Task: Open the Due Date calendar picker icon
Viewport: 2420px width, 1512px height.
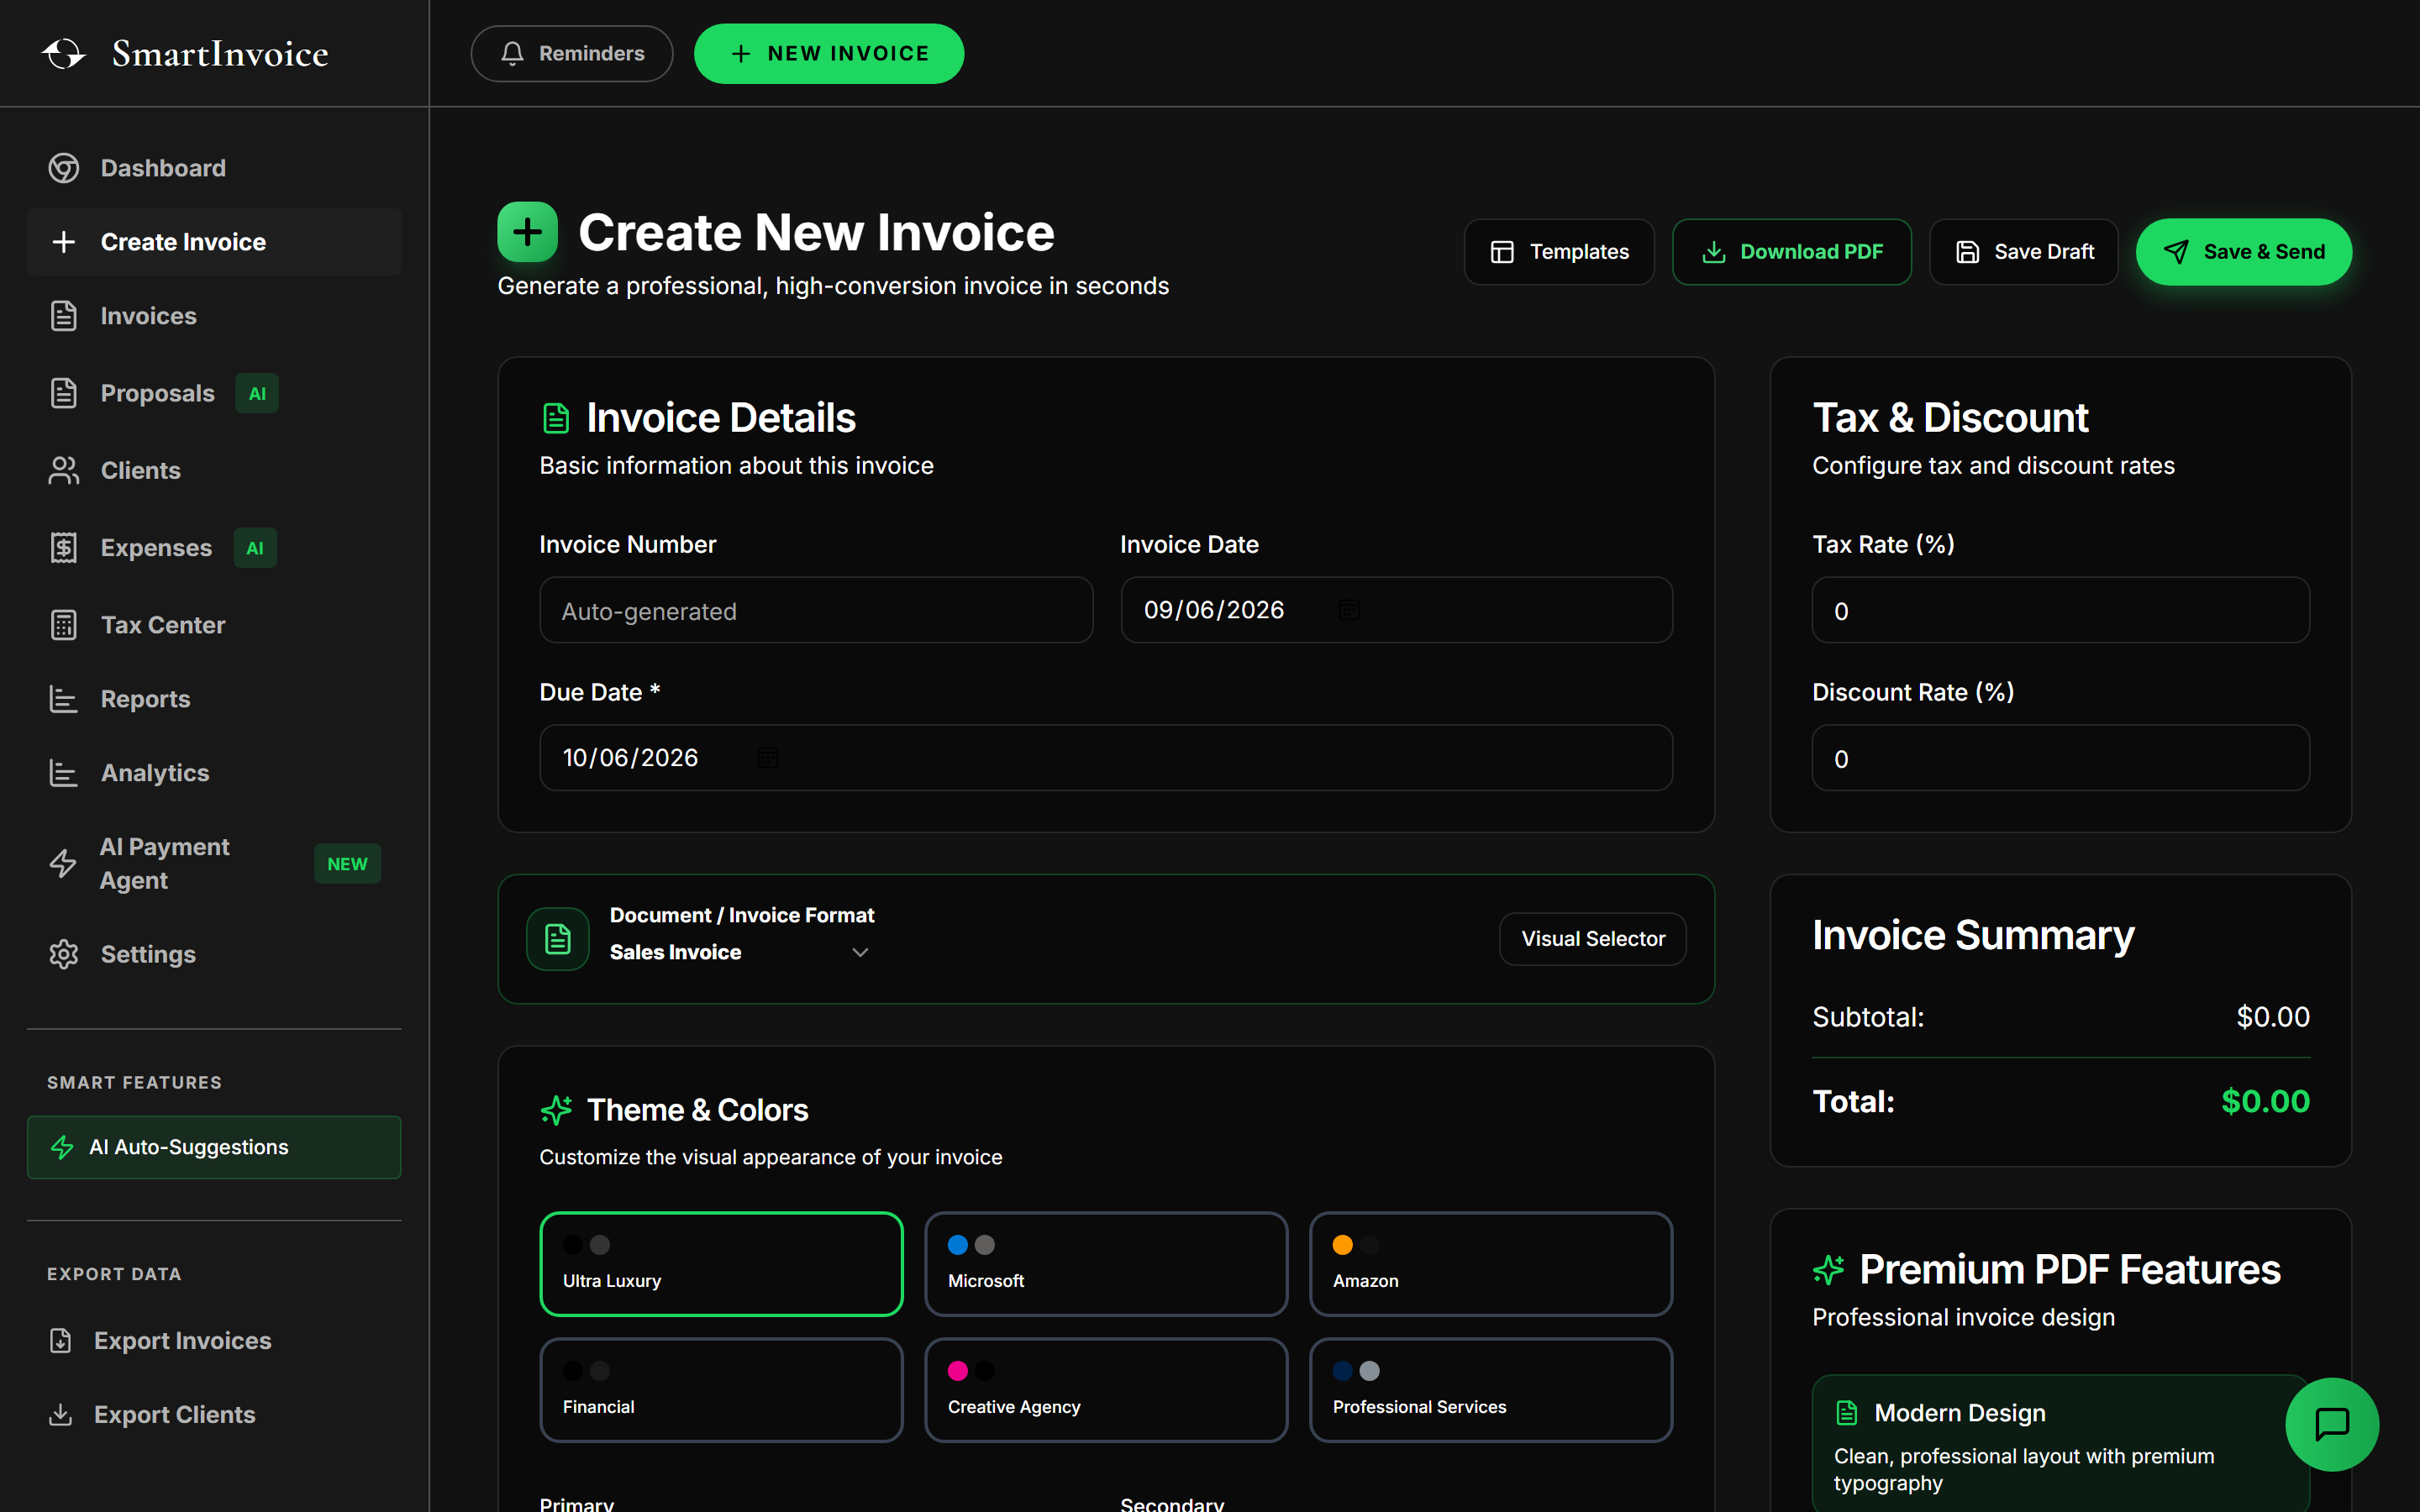Action: (x=768, y=758)
